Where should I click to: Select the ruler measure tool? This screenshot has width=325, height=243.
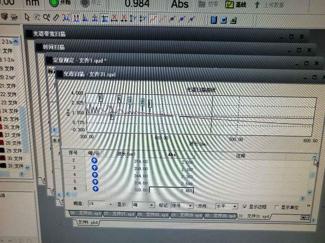[56, 18]
